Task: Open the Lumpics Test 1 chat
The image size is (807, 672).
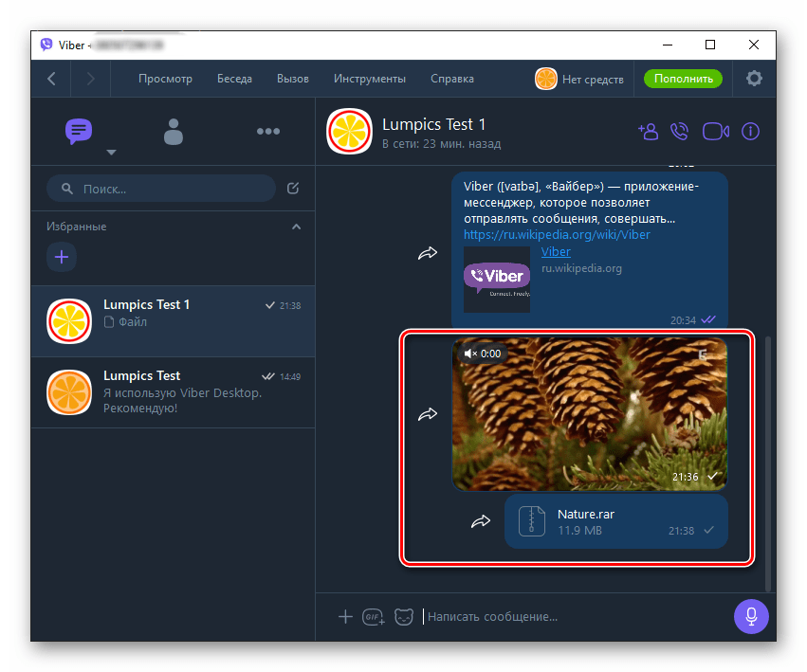Action: point(174,321)
